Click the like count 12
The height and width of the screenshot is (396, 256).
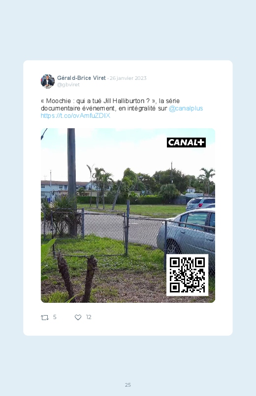89,317
